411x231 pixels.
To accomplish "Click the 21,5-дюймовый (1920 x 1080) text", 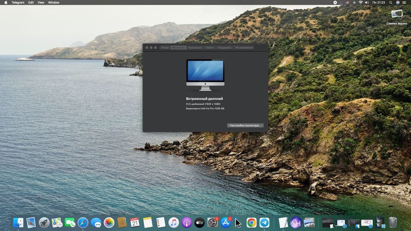I will (x=203, y=104).
